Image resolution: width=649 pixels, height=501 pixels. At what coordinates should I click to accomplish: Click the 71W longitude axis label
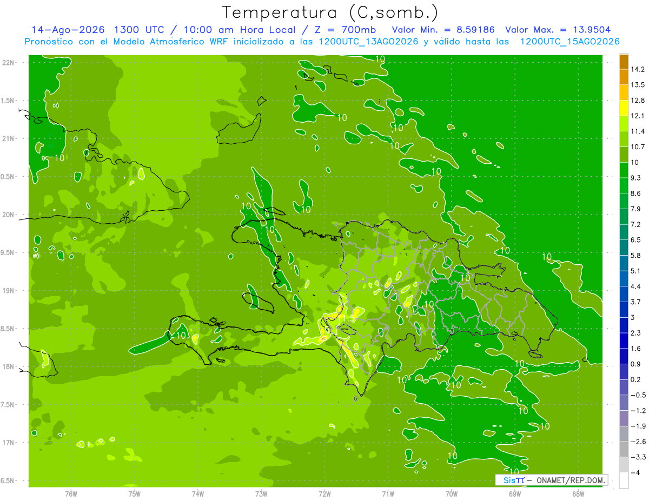388,493
